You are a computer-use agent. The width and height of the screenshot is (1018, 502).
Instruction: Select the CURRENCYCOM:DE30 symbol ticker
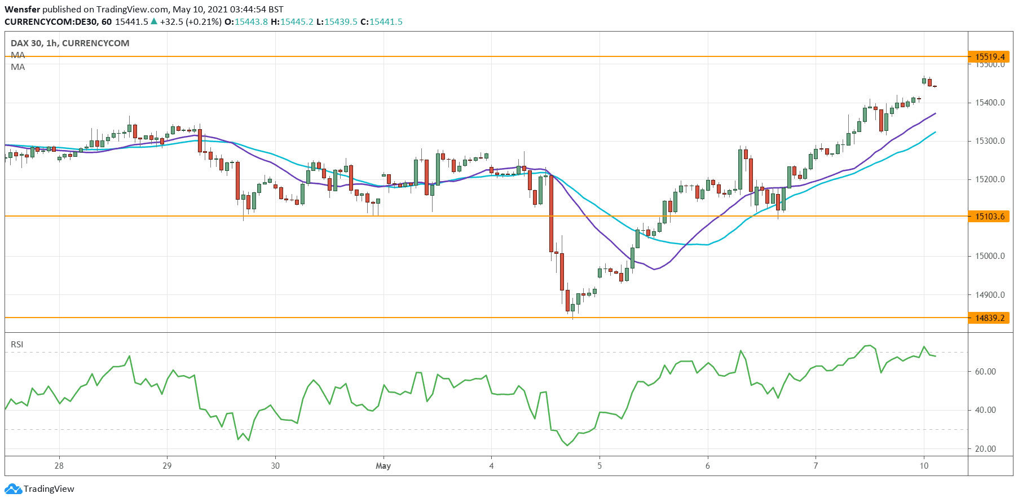(50, 21)
